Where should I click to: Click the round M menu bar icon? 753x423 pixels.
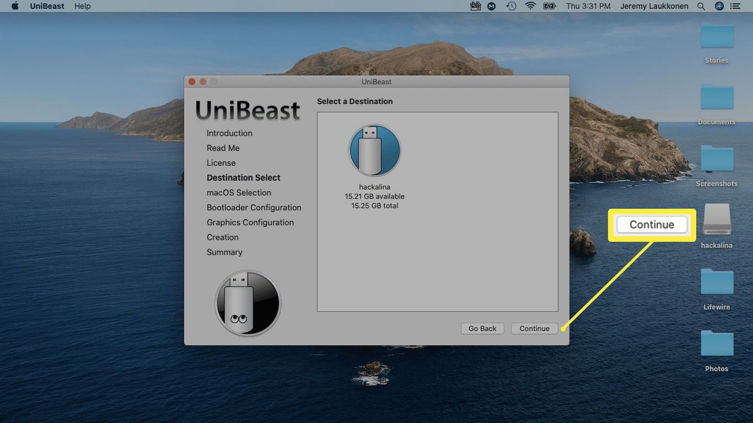click(x=492, y=6)
